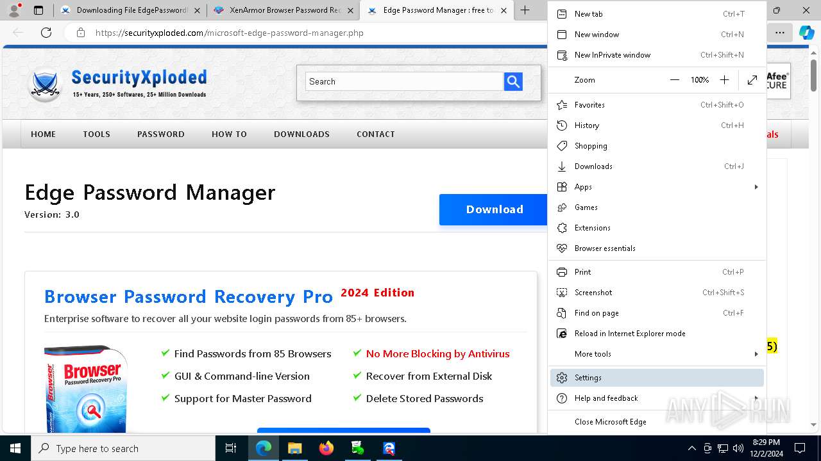This screenshot has height=461, width=821.
Task: Select Close Microsoft Edge
Action: point(657,422)
